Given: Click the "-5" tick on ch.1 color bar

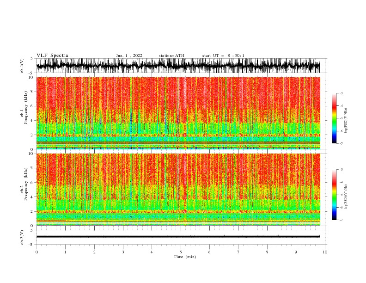Looking at the screenshot, I should (x=341, y=118).
